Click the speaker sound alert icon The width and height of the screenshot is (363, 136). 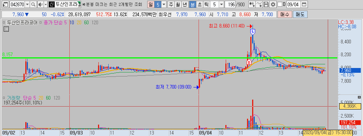point(40,4)
